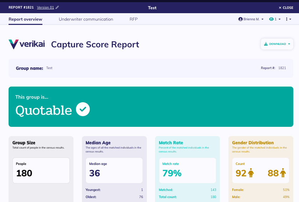Click the Youngest value 1
The image size is (299, 202).
click(x=142, y=190)
